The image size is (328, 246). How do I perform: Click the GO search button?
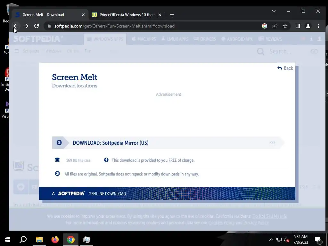click(x=314, y=52)
